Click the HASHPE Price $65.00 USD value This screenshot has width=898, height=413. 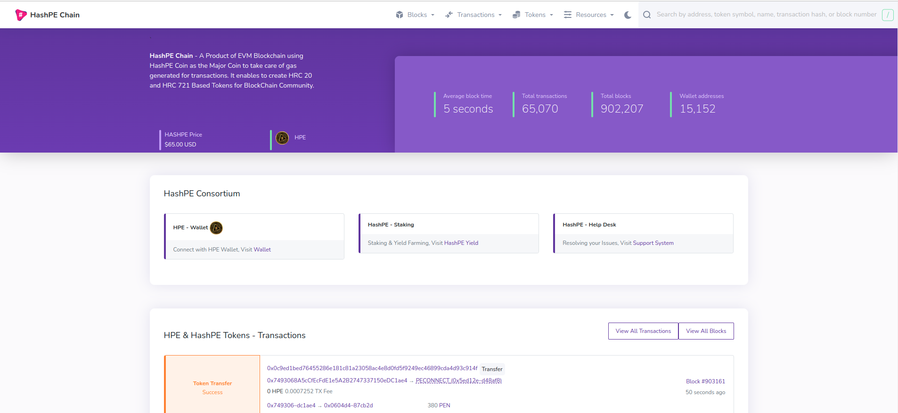coord(180,145)
